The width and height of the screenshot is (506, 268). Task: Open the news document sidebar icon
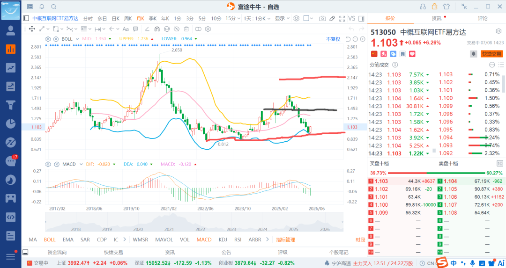11,236
